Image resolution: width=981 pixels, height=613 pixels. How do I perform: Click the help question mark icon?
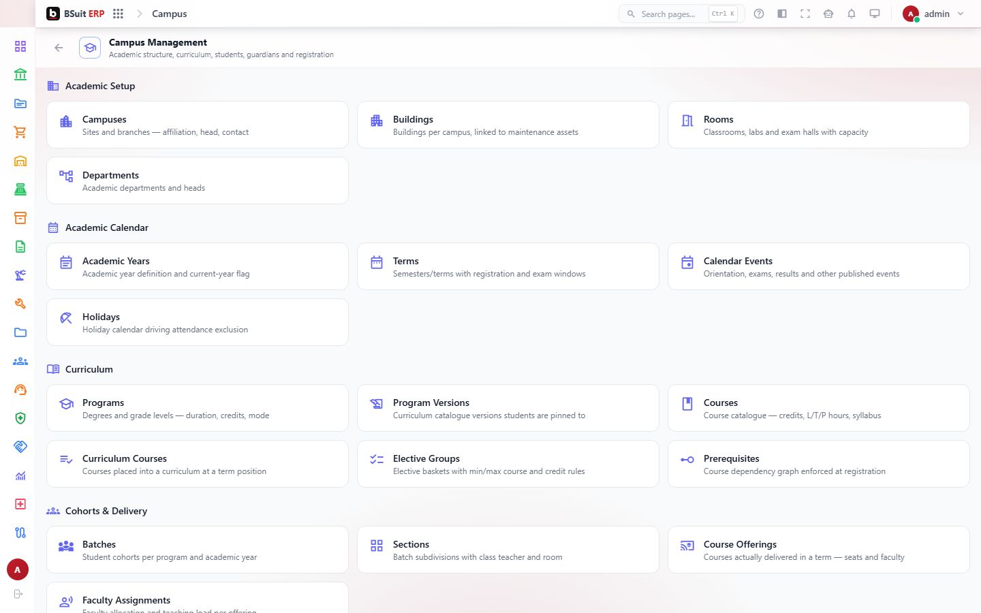click(759, 14)
